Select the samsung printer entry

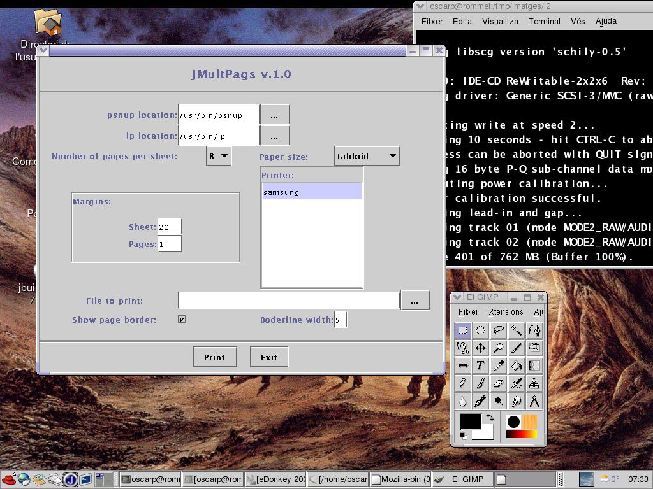click(x=312, y=192)
